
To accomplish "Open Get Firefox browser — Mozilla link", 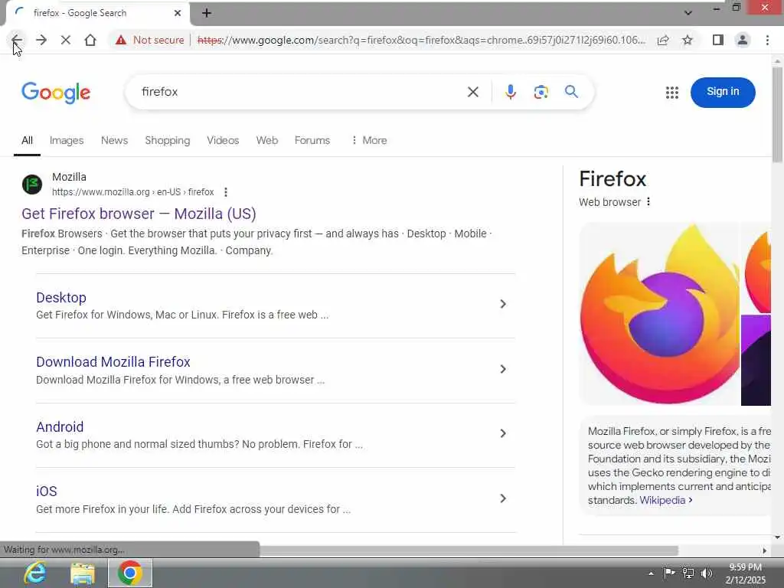I will (x=139, y=214).
